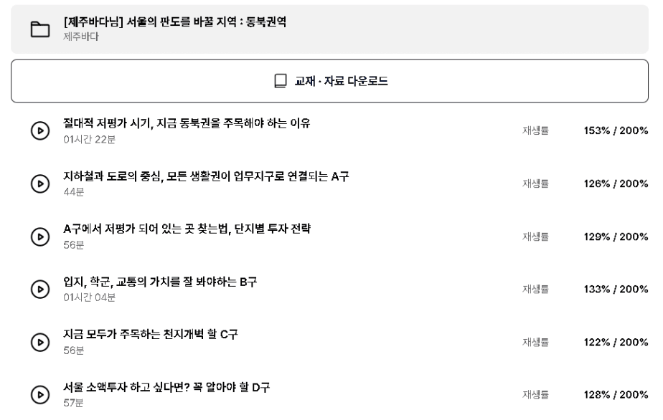Click the 재생률 label in the D구 row
Screen dimensions: 663x420
535,395
